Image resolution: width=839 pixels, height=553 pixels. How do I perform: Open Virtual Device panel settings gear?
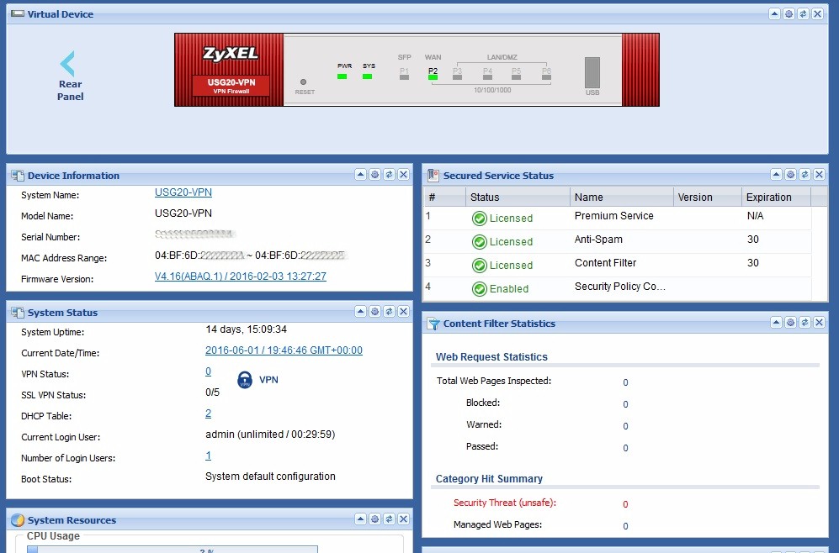pyautogui.click(x=789, y=14)
